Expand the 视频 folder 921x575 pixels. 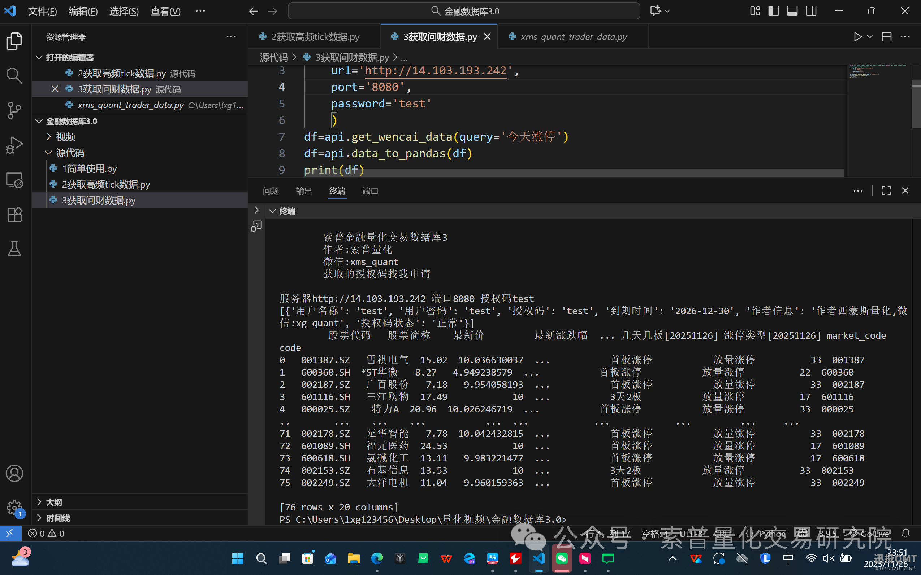[x=65, y=136]
